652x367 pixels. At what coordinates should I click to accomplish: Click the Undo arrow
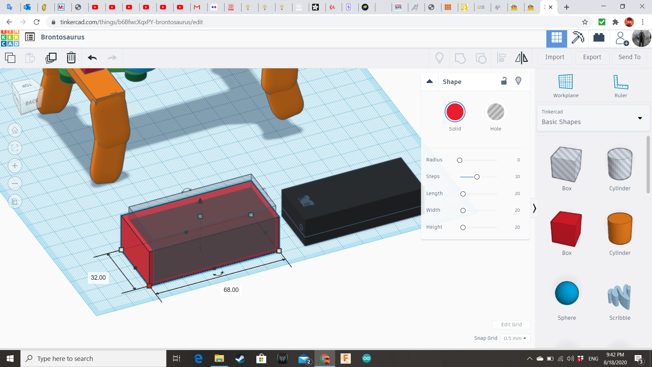92,58
